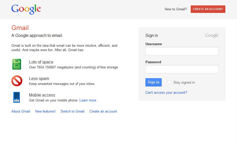The width and height of the screenshot is (237, 143).
Task: Click the red Gmail heading
Action: tap(20, 28)
